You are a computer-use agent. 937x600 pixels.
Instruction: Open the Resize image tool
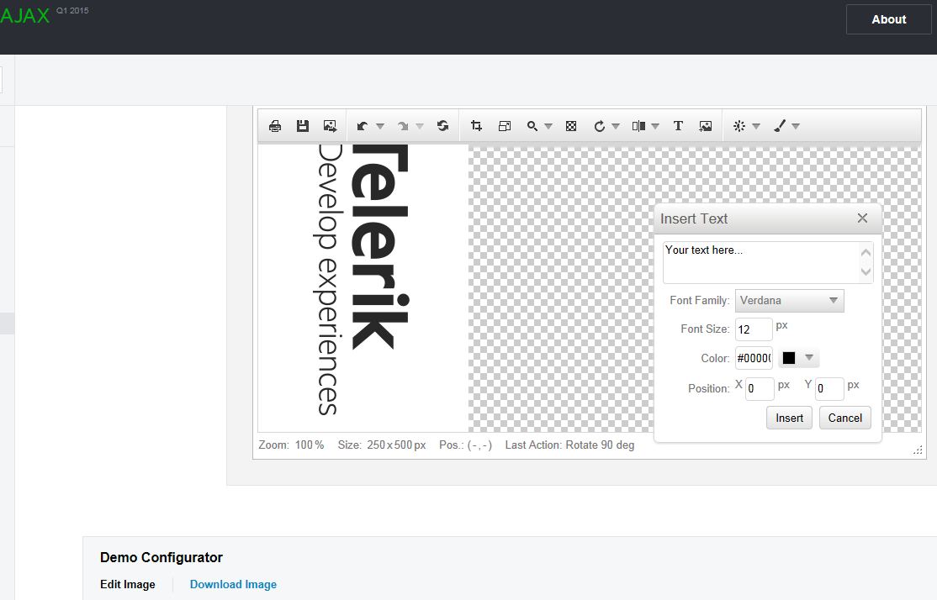[505, 126]
